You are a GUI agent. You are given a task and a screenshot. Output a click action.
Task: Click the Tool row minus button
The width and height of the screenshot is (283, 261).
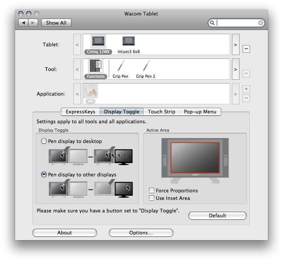pyautogui.click(x=246, y=73)
